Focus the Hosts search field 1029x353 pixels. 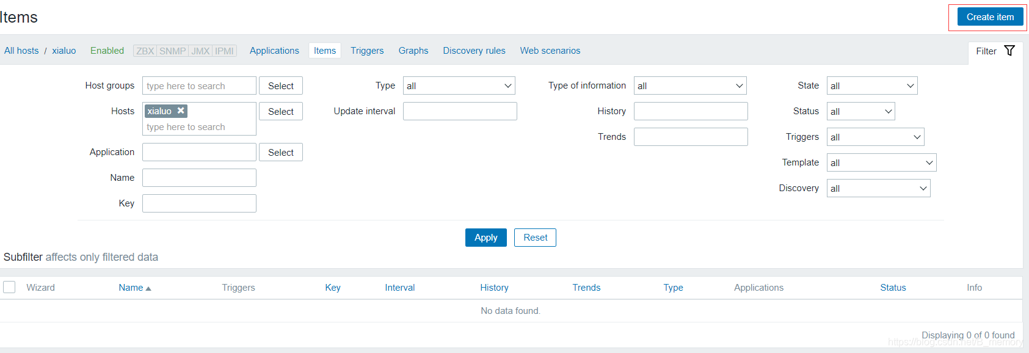199,127
